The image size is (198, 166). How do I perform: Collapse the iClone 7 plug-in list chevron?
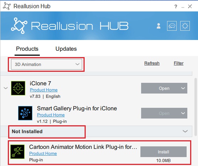point(6,88)
